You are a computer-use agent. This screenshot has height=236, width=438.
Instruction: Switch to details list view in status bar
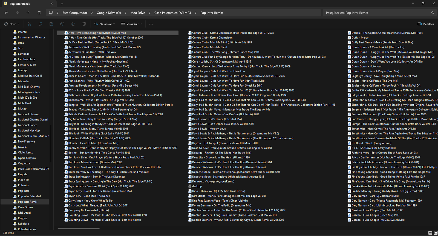(430, 233)
